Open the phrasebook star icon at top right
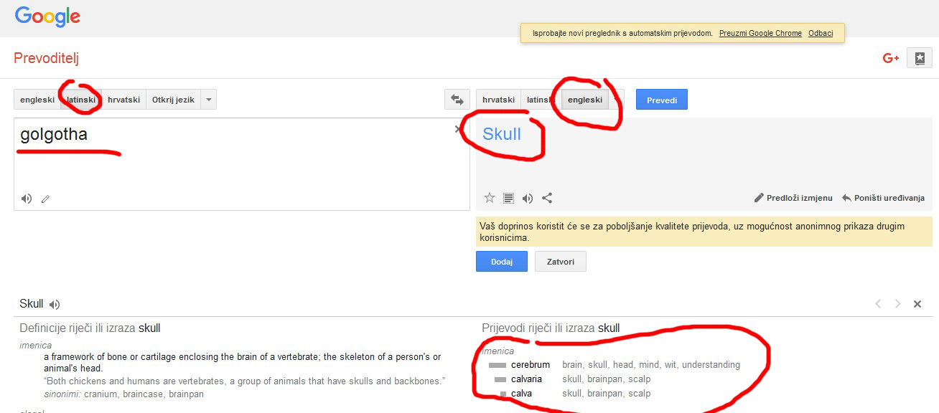 (x=920, y=58)
